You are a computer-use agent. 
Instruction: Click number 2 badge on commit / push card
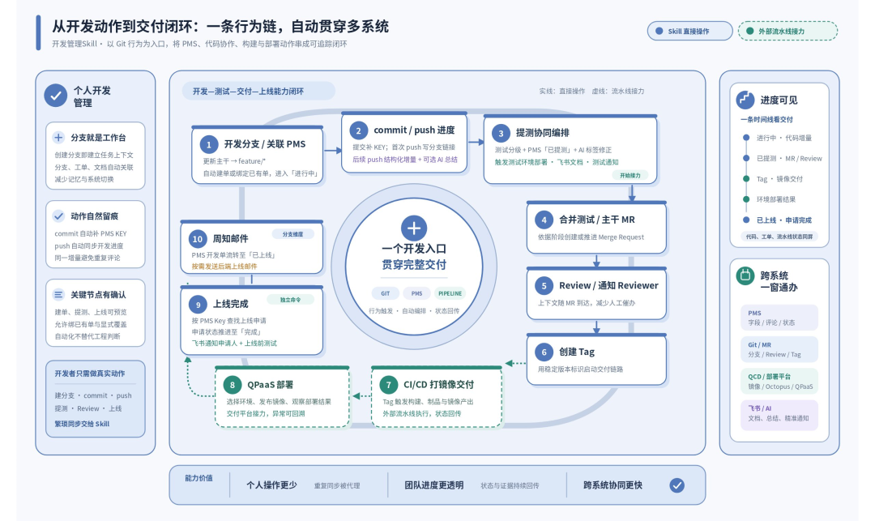click(358, 130)
